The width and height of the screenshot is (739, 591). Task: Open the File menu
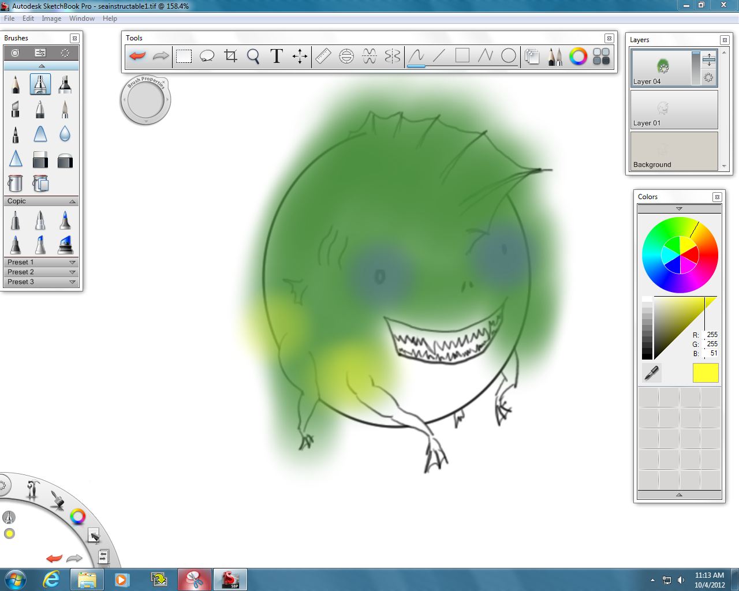(x=9, y=18)
